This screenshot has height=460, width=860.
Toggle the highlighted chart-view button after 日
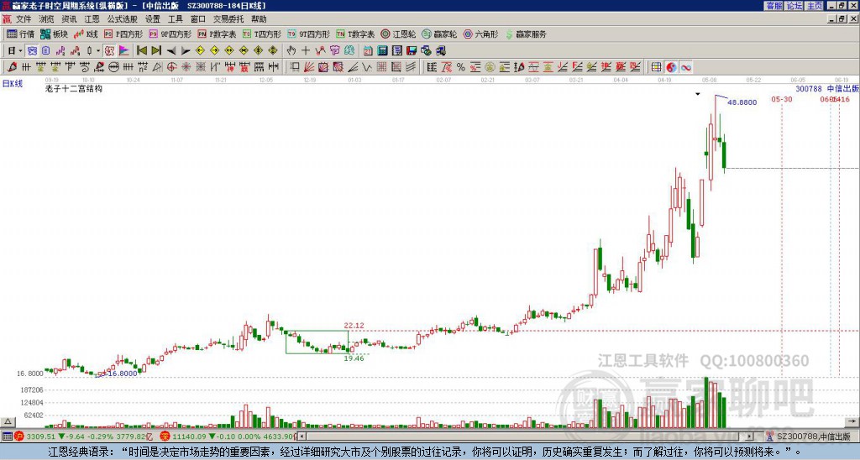(32, 50)
